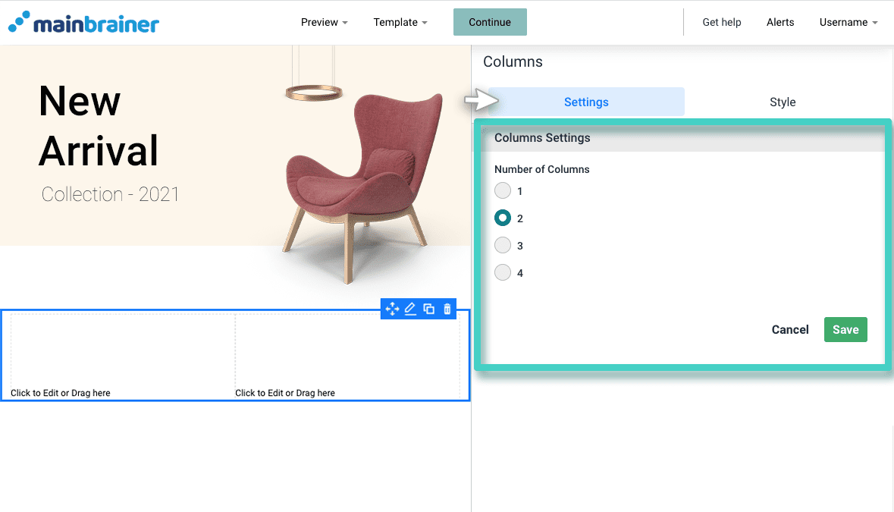Select the pencil edit icon on column block
Screen dimensions: 894x512
[410, 309]
